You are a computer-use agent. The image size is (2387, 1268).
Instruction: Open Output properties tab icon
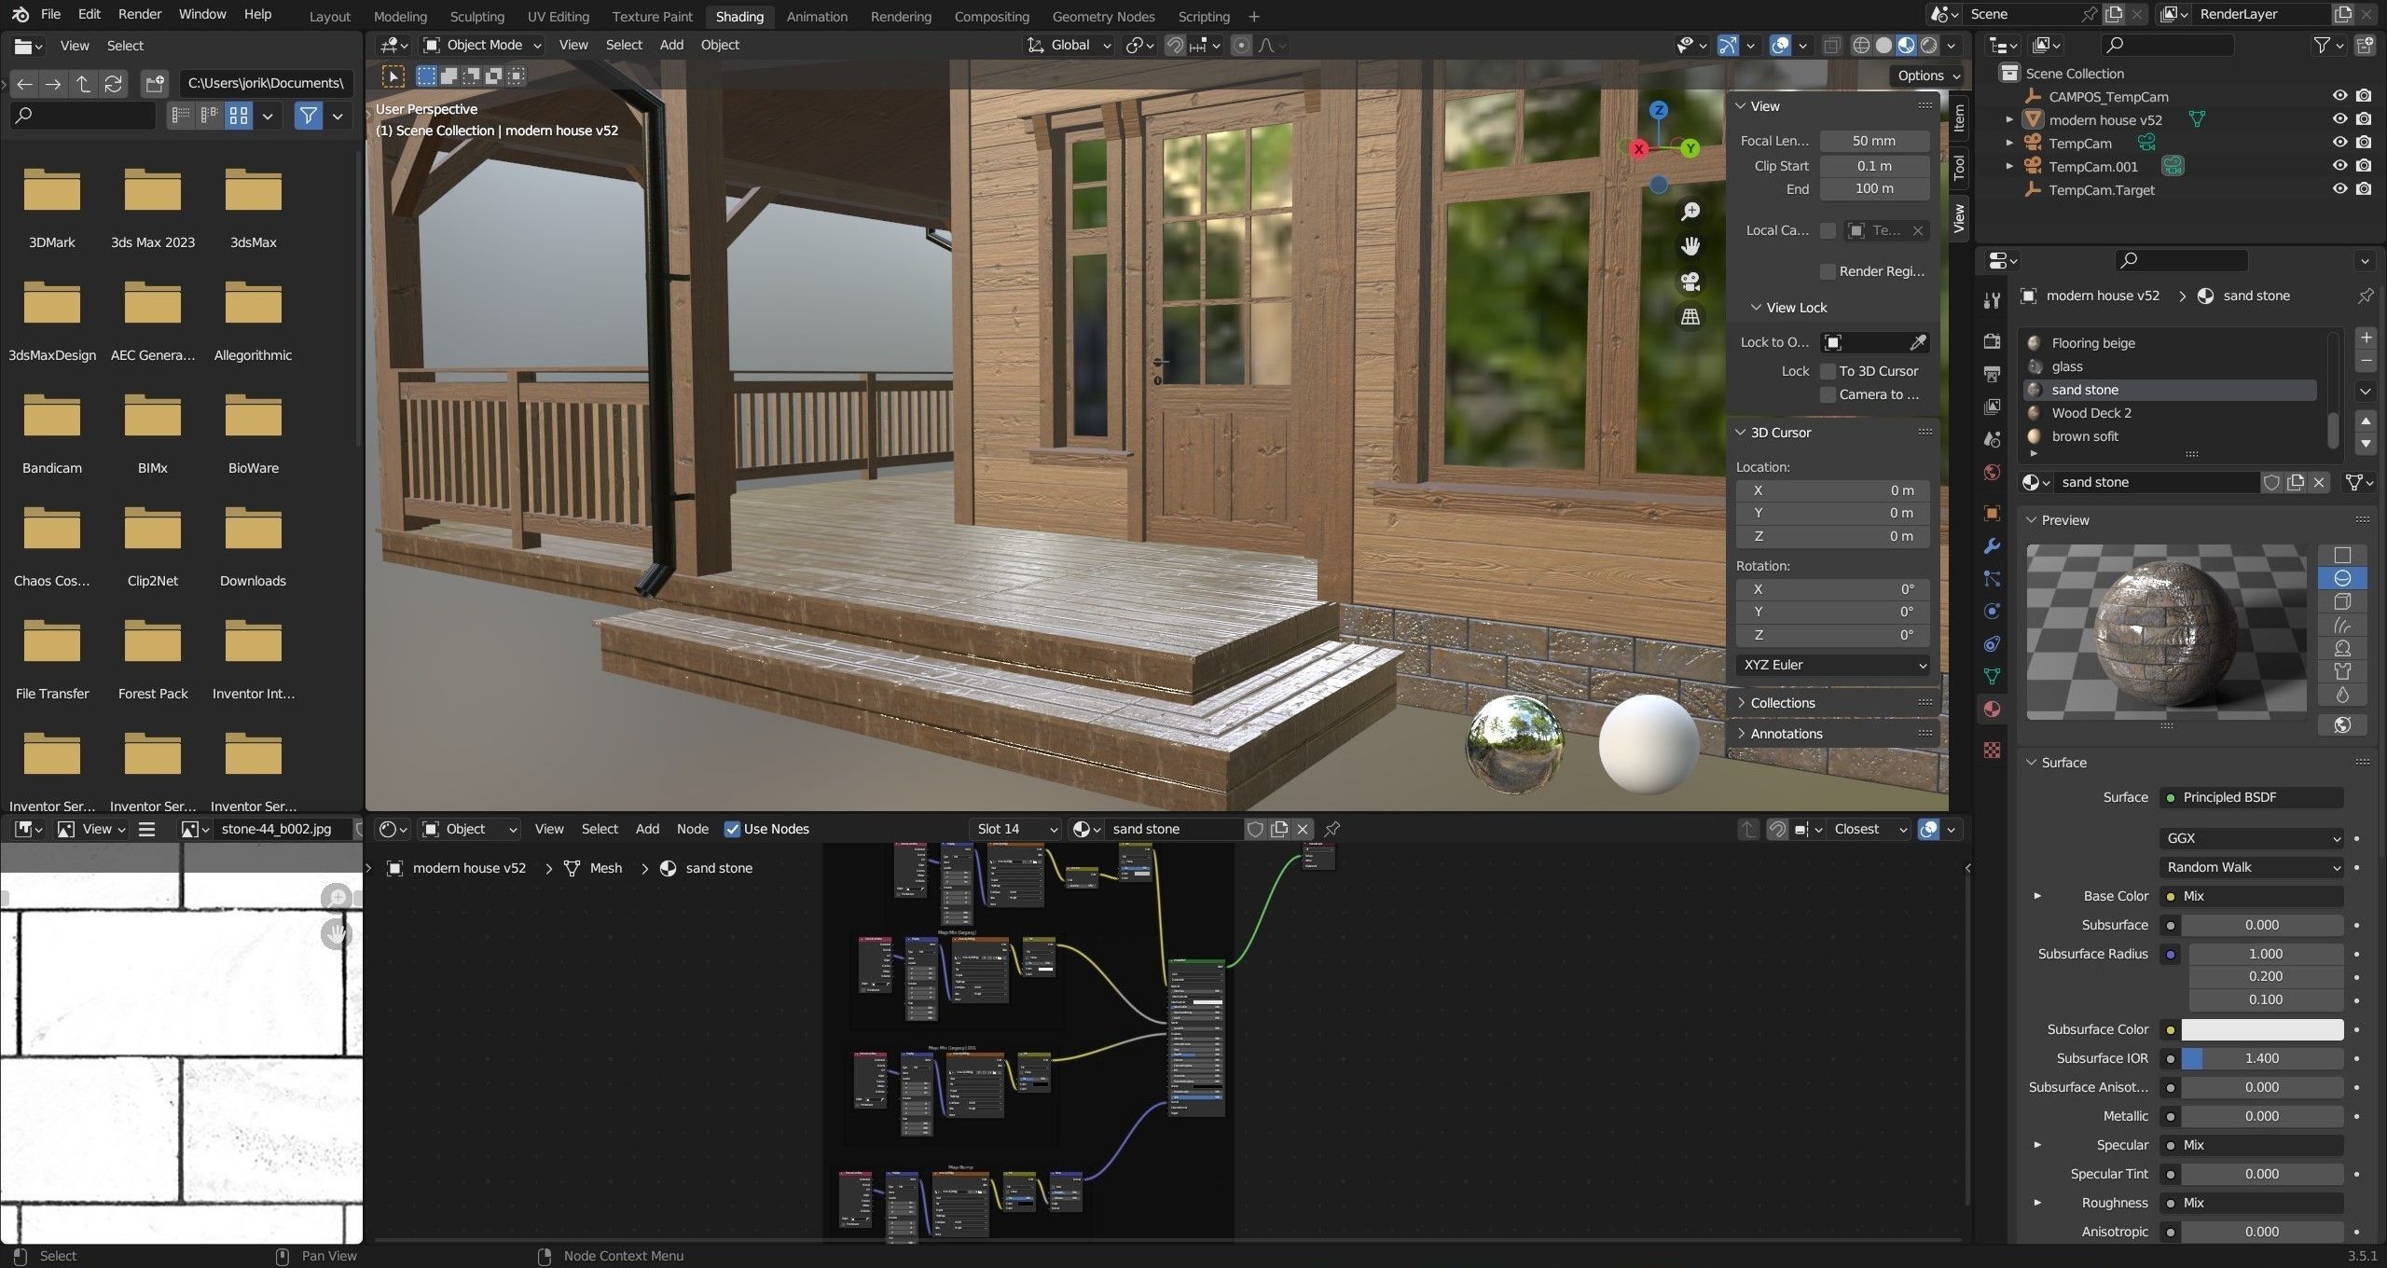(x=1992, y=374)
